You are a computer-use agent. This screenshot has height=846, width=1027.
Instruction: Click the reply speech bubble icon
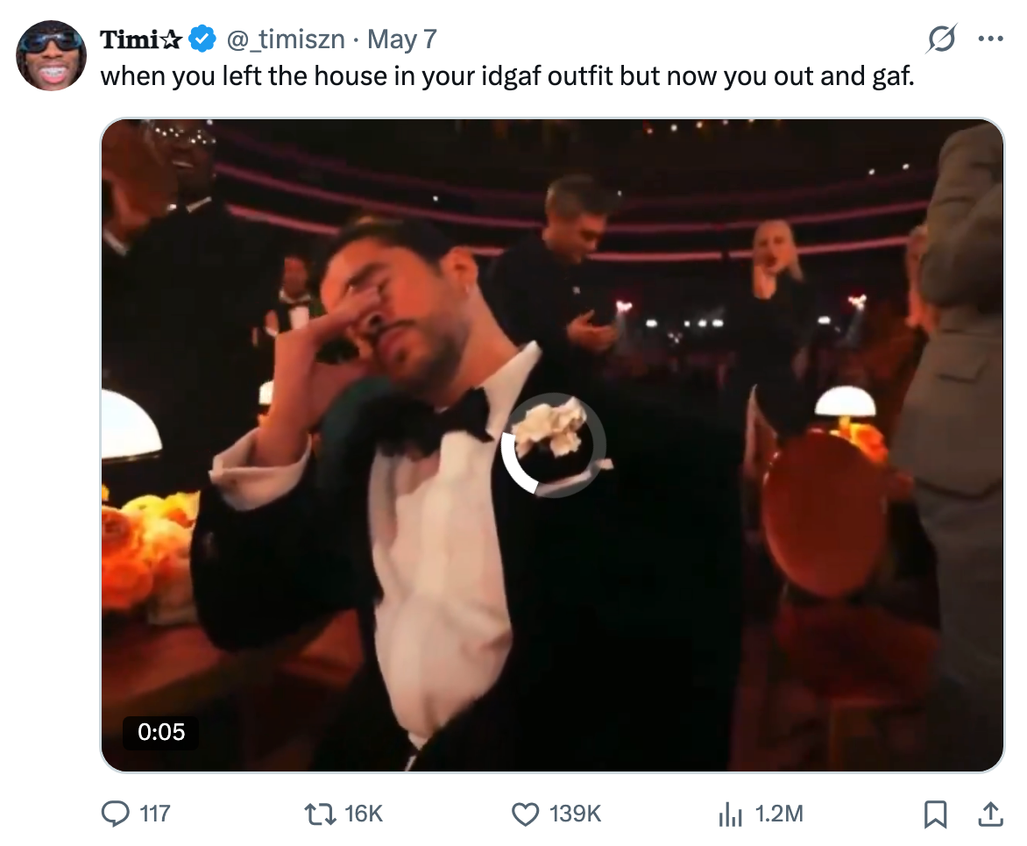116,814
